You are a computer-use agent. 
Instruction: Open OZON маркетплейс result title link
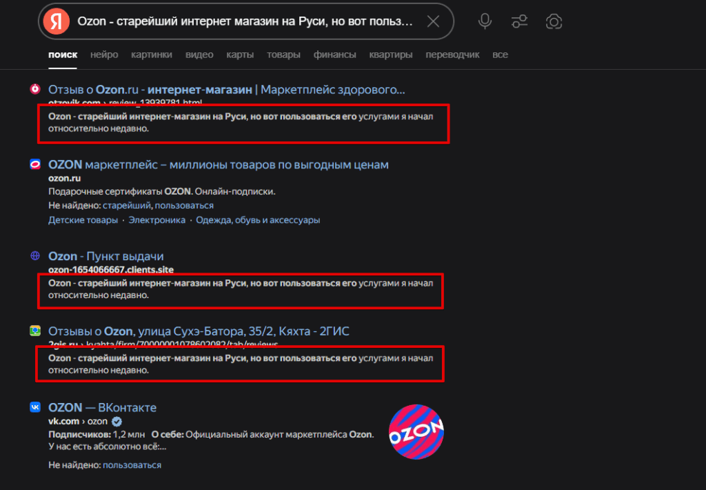(x=219, y=164)
